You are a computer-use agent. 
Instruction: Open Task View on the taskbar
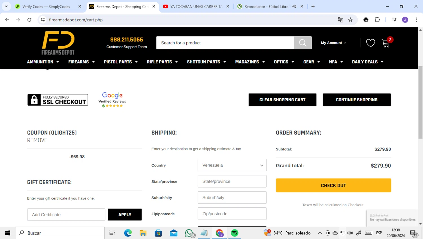112,233
